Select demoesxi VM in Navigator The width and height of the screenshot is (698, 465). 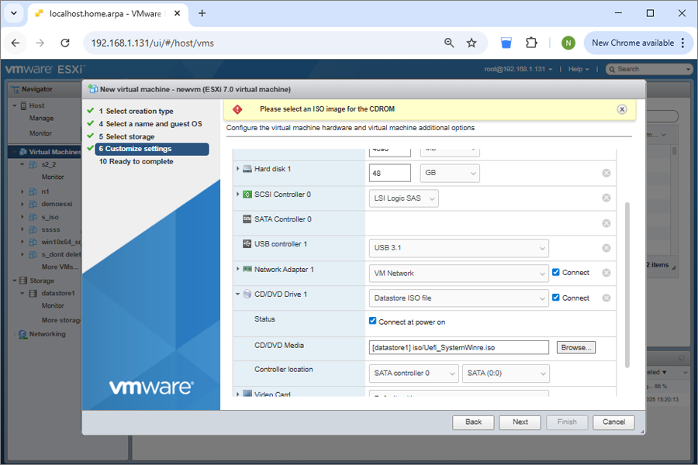[57, 205]
